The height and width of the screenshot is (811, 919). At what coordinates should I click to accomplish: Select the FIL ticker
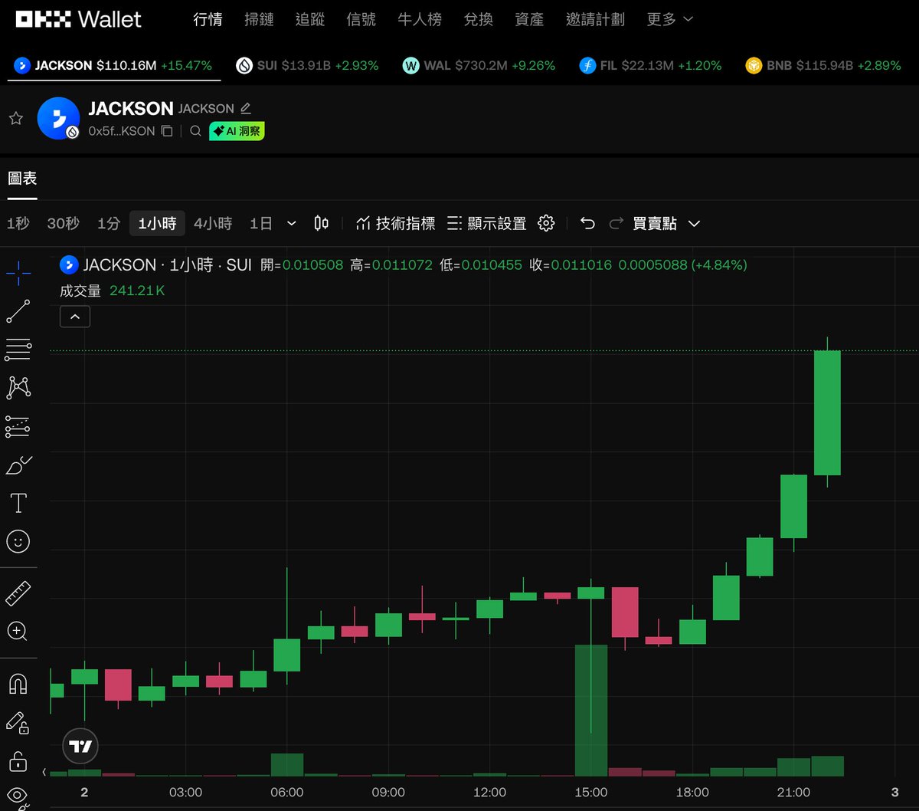pos(650,66)
